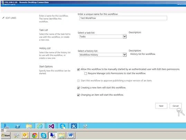Uncheck Allow workflow to be manually started
The width and height of the screenshot is (186, 140).
[x=78, y=69]
